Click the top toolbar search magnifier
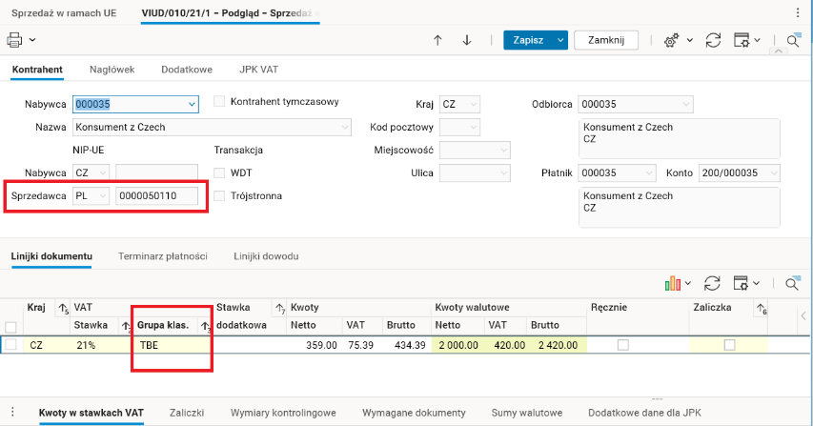813x426 pixels. pyautogui.click(x=793, y=40)
